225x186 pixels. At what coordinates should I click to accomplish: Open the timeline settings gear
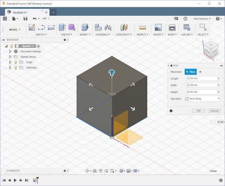coord(221,180)
